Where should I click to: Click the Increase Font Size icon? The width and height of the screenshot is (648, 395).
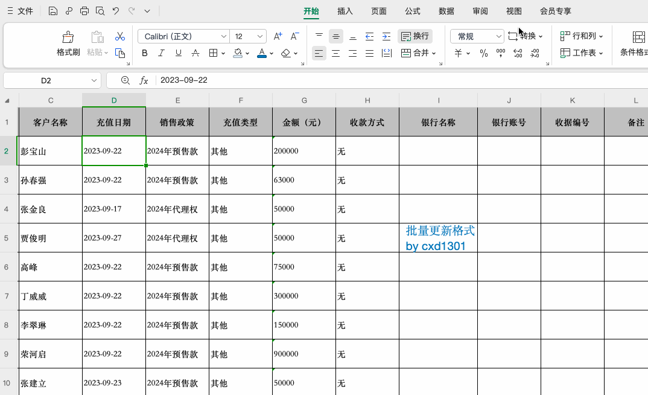278,36
